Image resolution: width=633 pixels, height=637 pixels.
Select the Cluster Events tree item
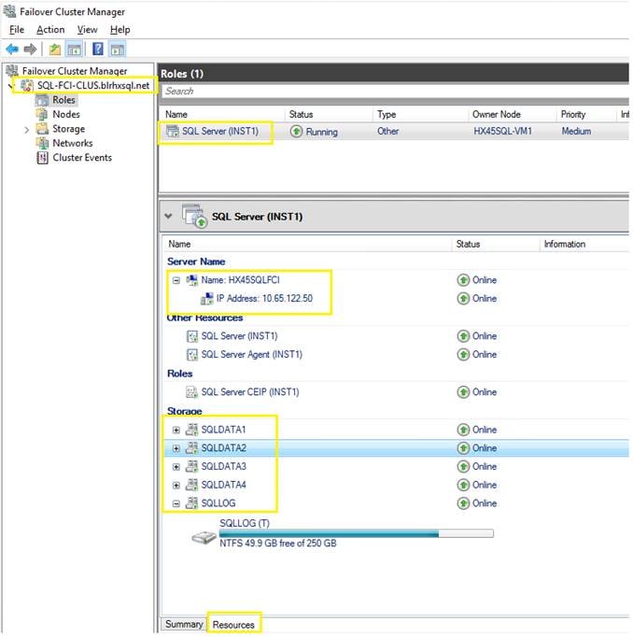tap(82, 158)
